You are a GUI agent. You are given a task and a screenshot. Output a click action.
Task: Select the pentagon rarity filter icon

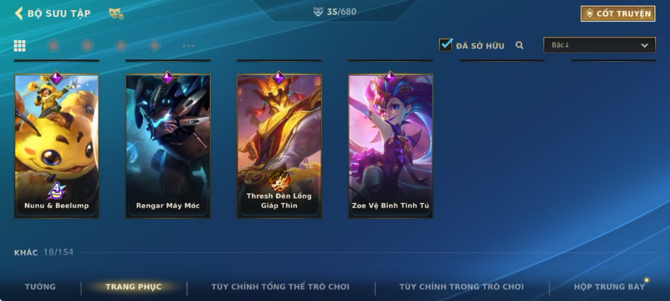(121, 46)
